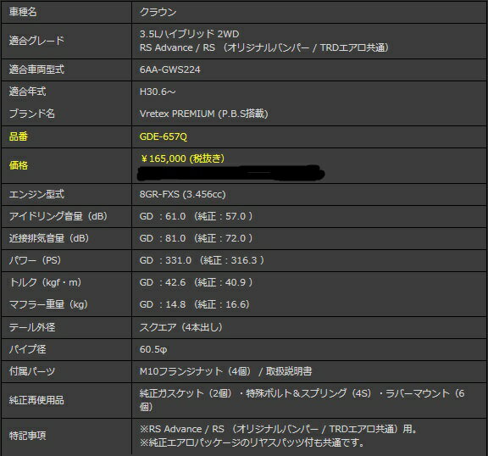Select the yellow '品番' label
This screenshot has height=456, width=488.
coord(19,136)
